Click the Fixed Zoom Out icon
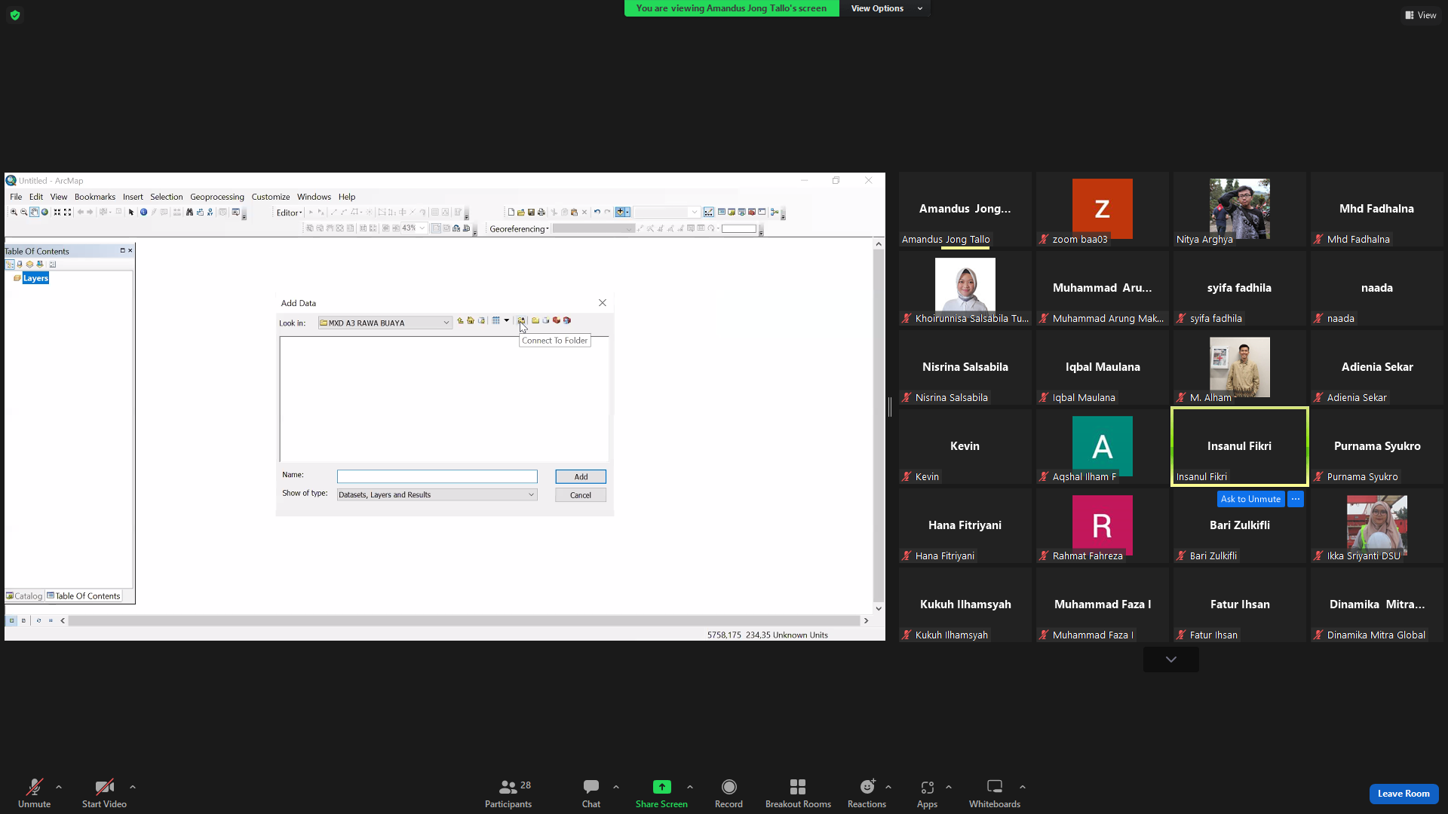Screen dimensions: 1448x814 68,213
